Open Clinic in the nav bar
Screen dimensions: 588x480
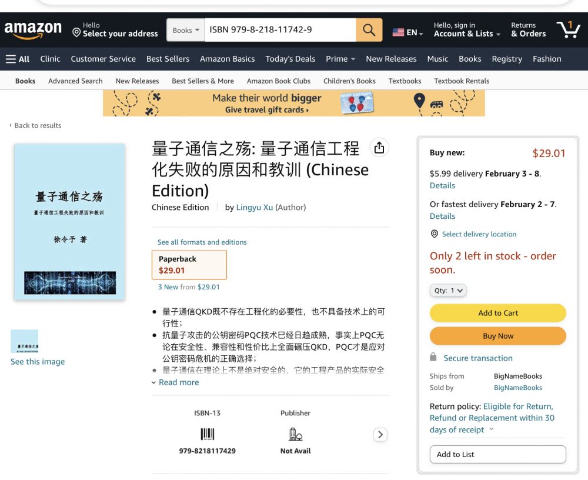(x=50, y=59)
